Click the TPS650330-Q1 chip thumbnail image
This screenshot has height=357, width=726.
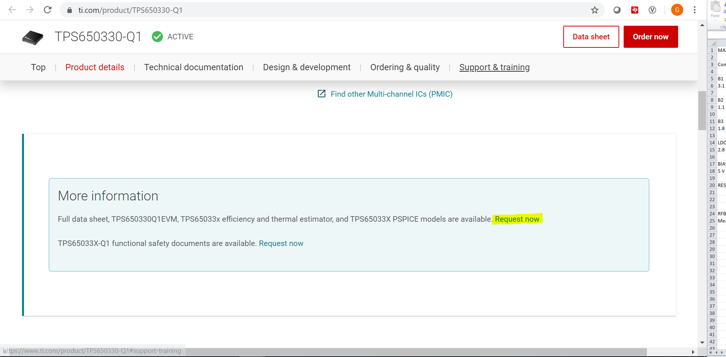pos(33,38)
